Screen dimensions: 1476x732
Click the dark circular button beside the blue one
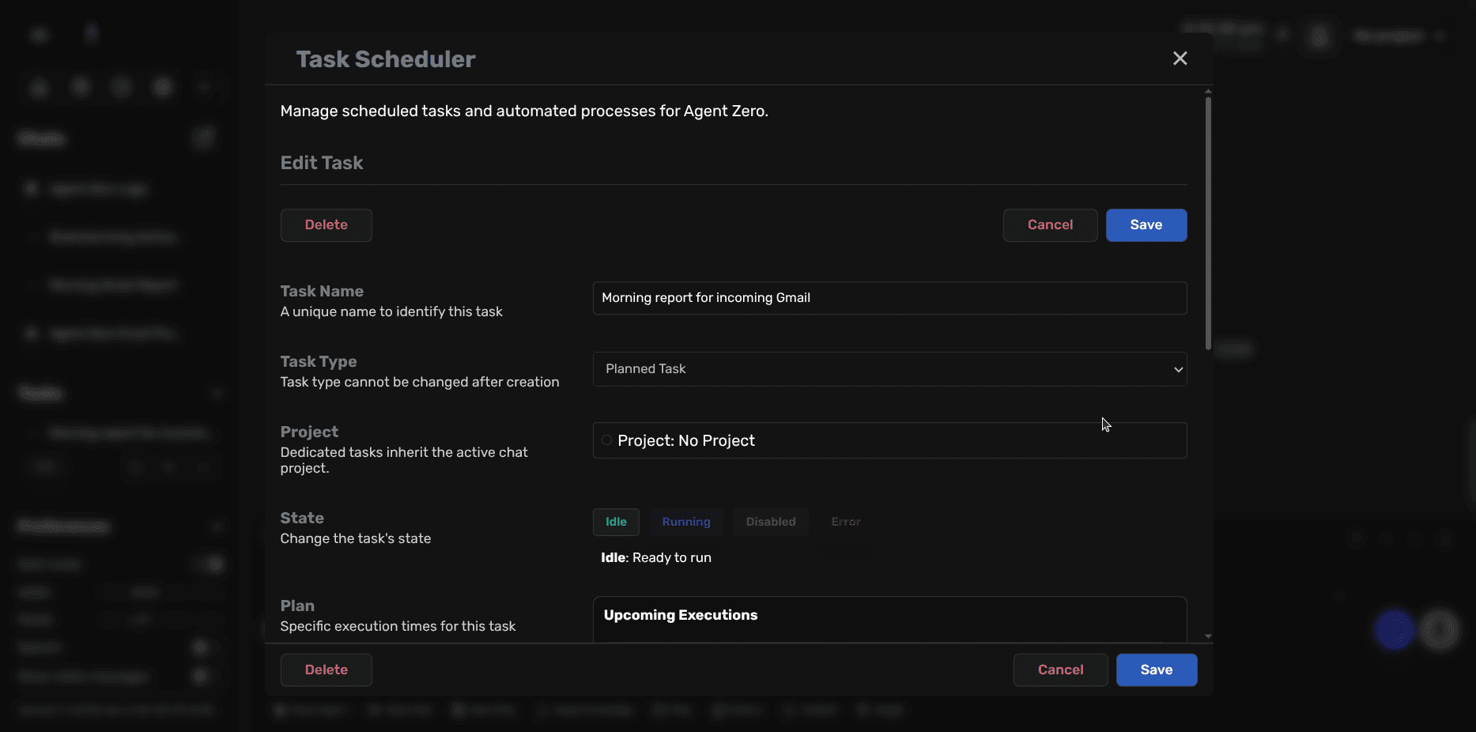[x=1440, y=630]
